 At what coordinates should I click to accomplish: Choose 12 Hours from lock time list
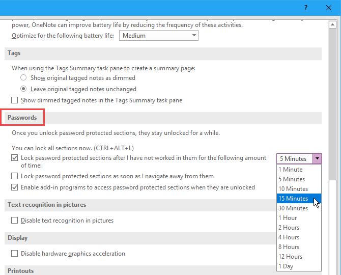[x=299, y=257]
